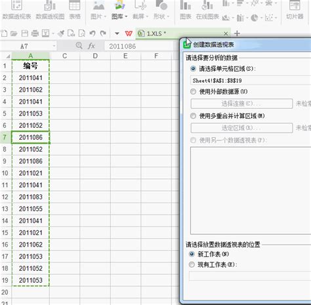Click the 选定区域 button
Screen dimensions: 311x305
coord(241,128)
